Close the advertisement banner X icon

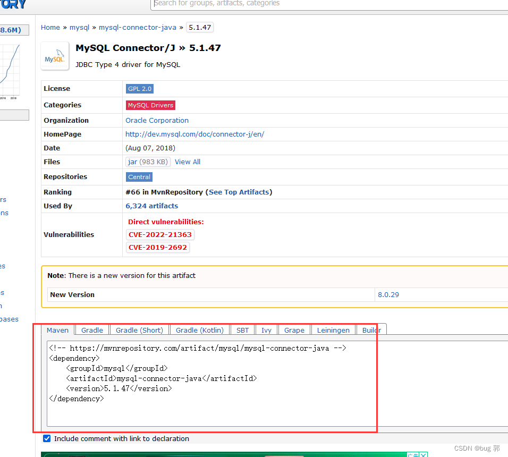pos(423,455)
